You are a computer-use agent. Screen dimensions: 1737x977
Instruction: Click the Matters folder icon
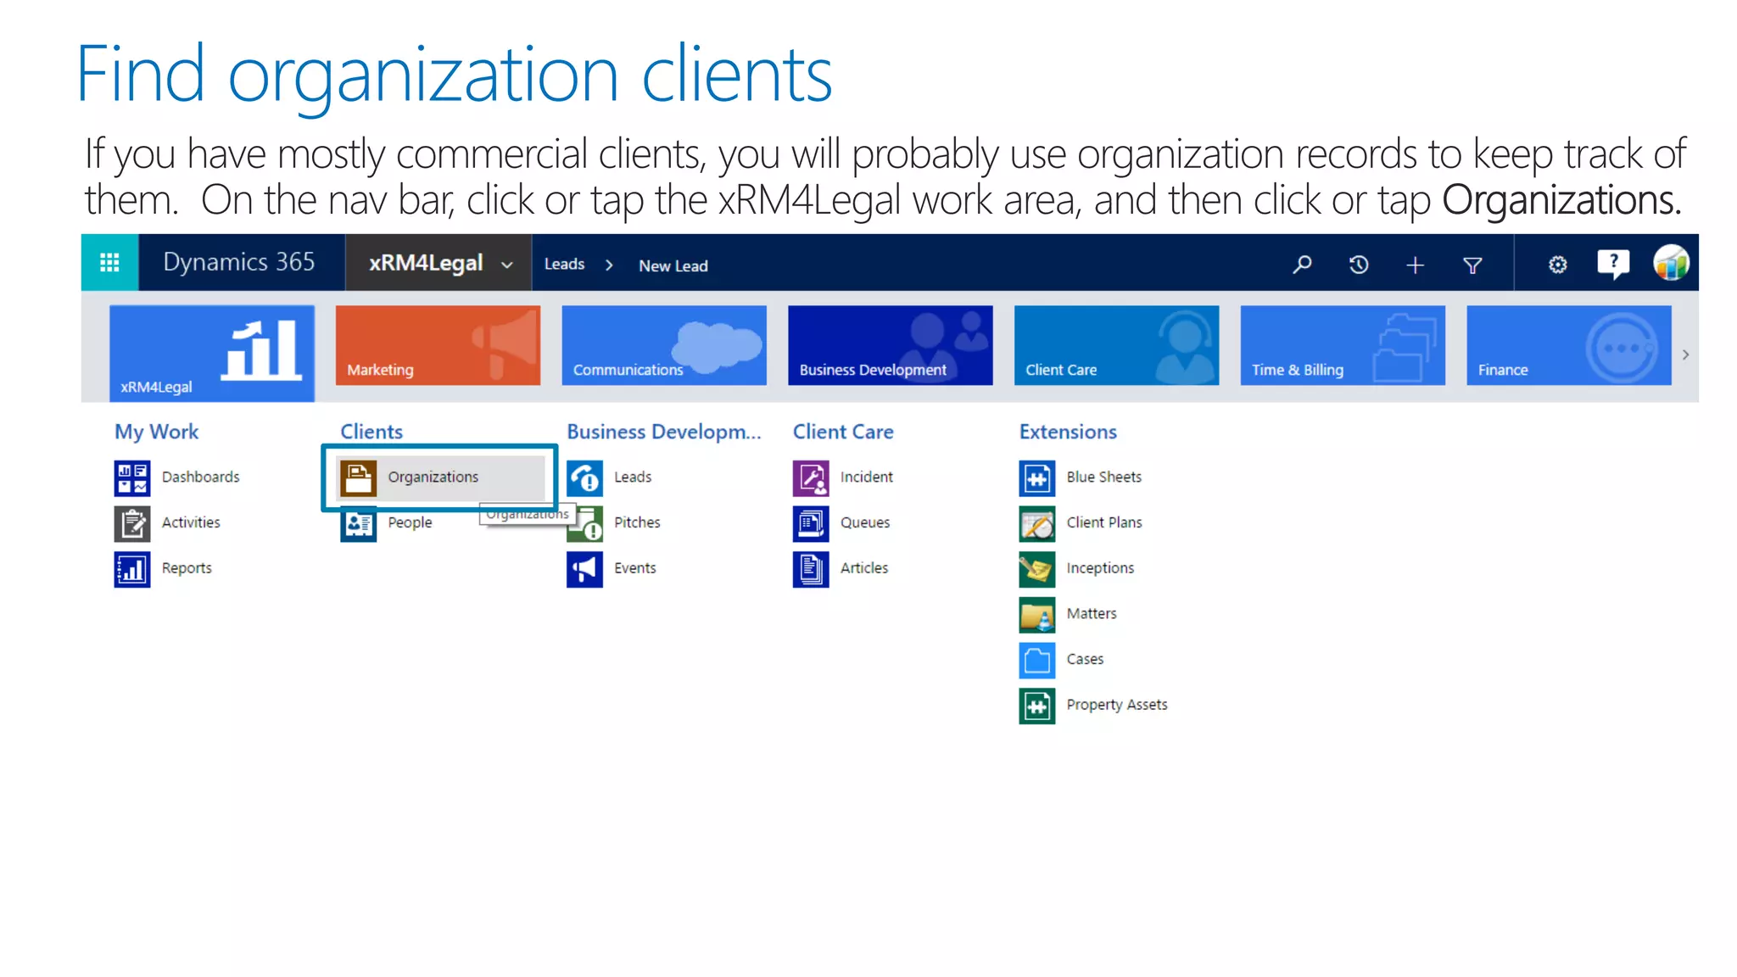click(1036, 615)
